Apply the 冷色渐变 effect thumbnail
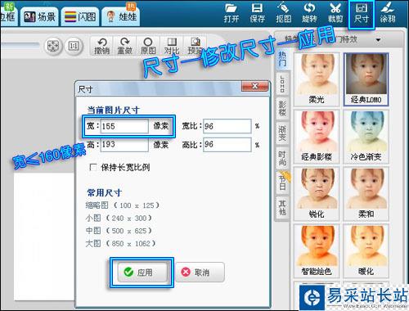409x311 pixels. pos(366,137)
